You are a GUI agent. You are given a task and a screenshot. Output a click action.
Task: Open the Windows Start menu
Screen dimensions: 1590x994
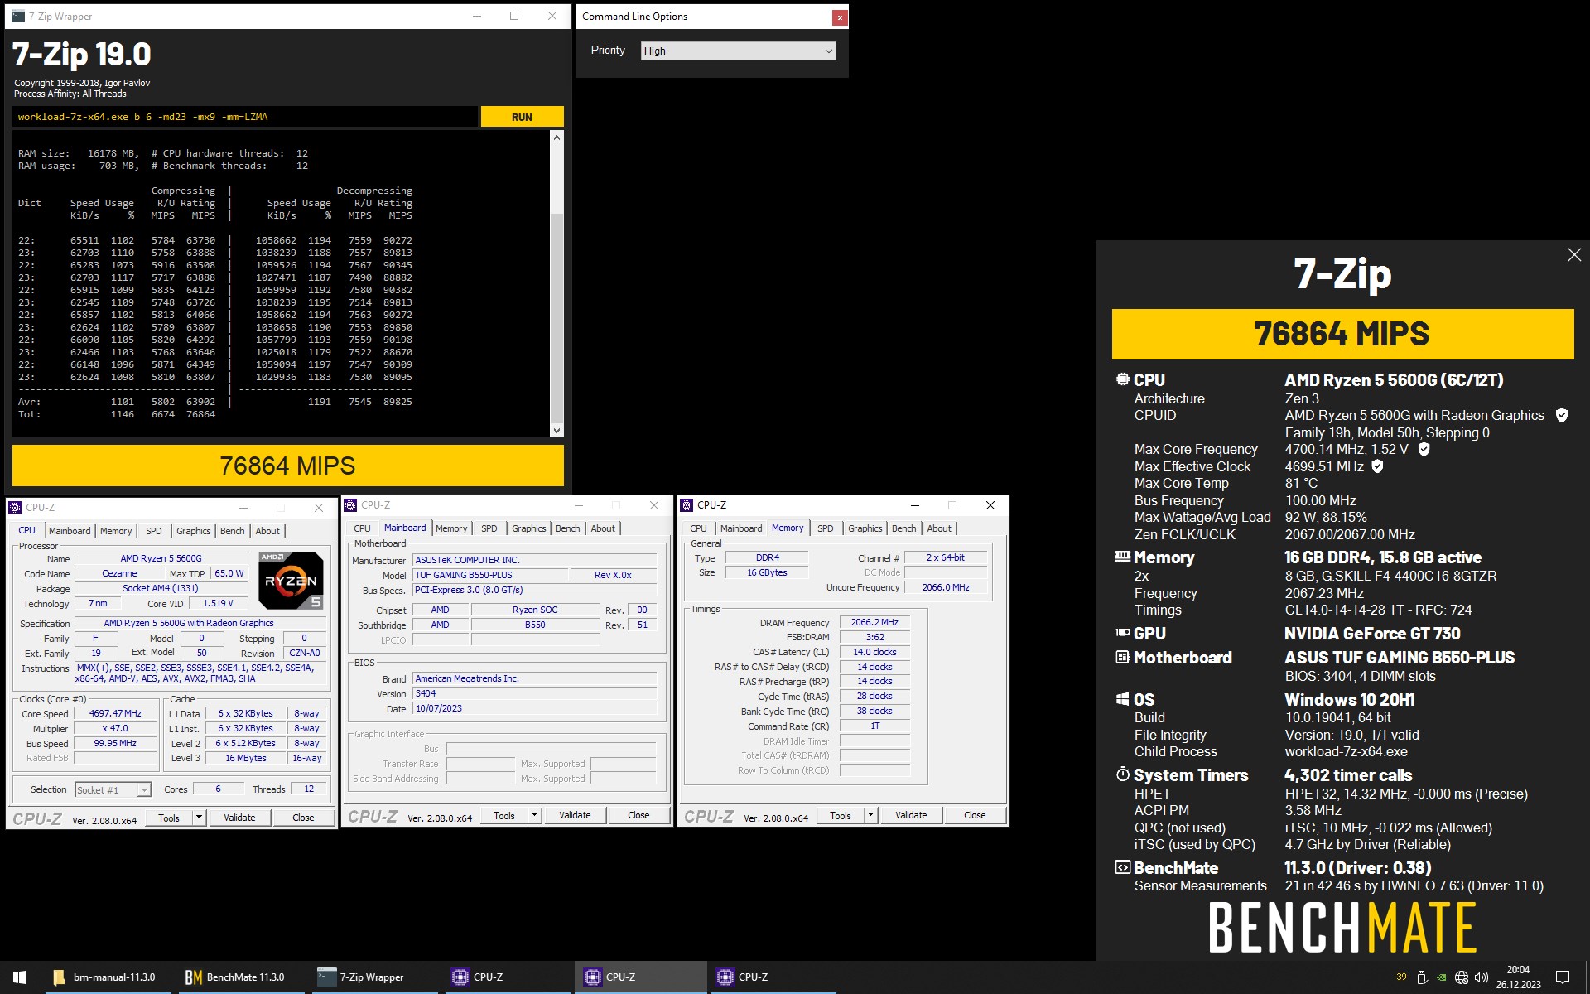click(20, 977)
